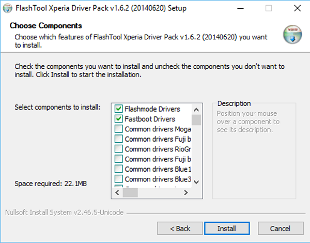The height and width of the screenshot is (243, 310).
Task: Click the component list scroll-left arrow
Action: coord(117,192)
